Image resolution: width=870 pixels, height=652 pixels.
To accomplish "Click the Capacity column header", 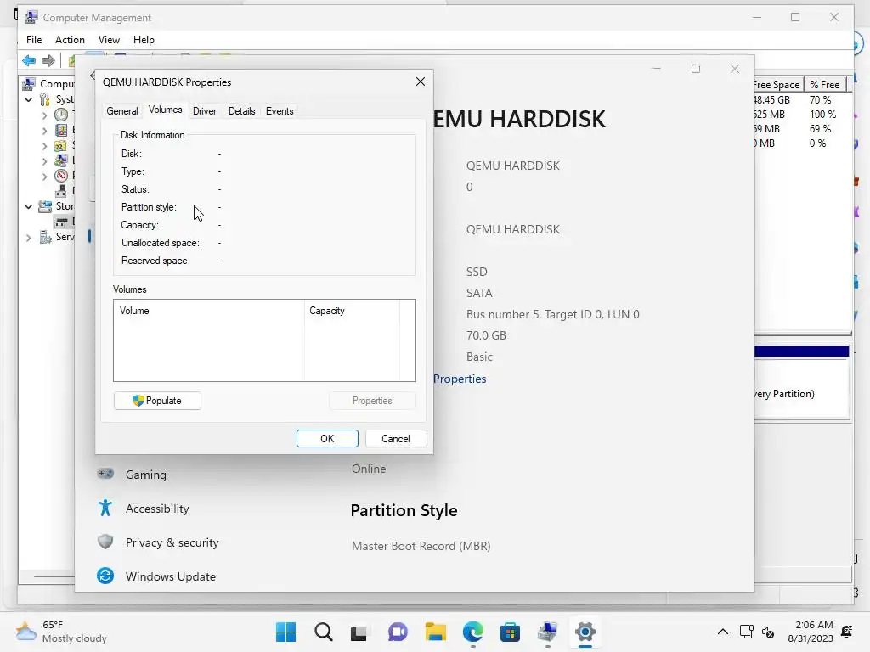I will tap(352, 311).
